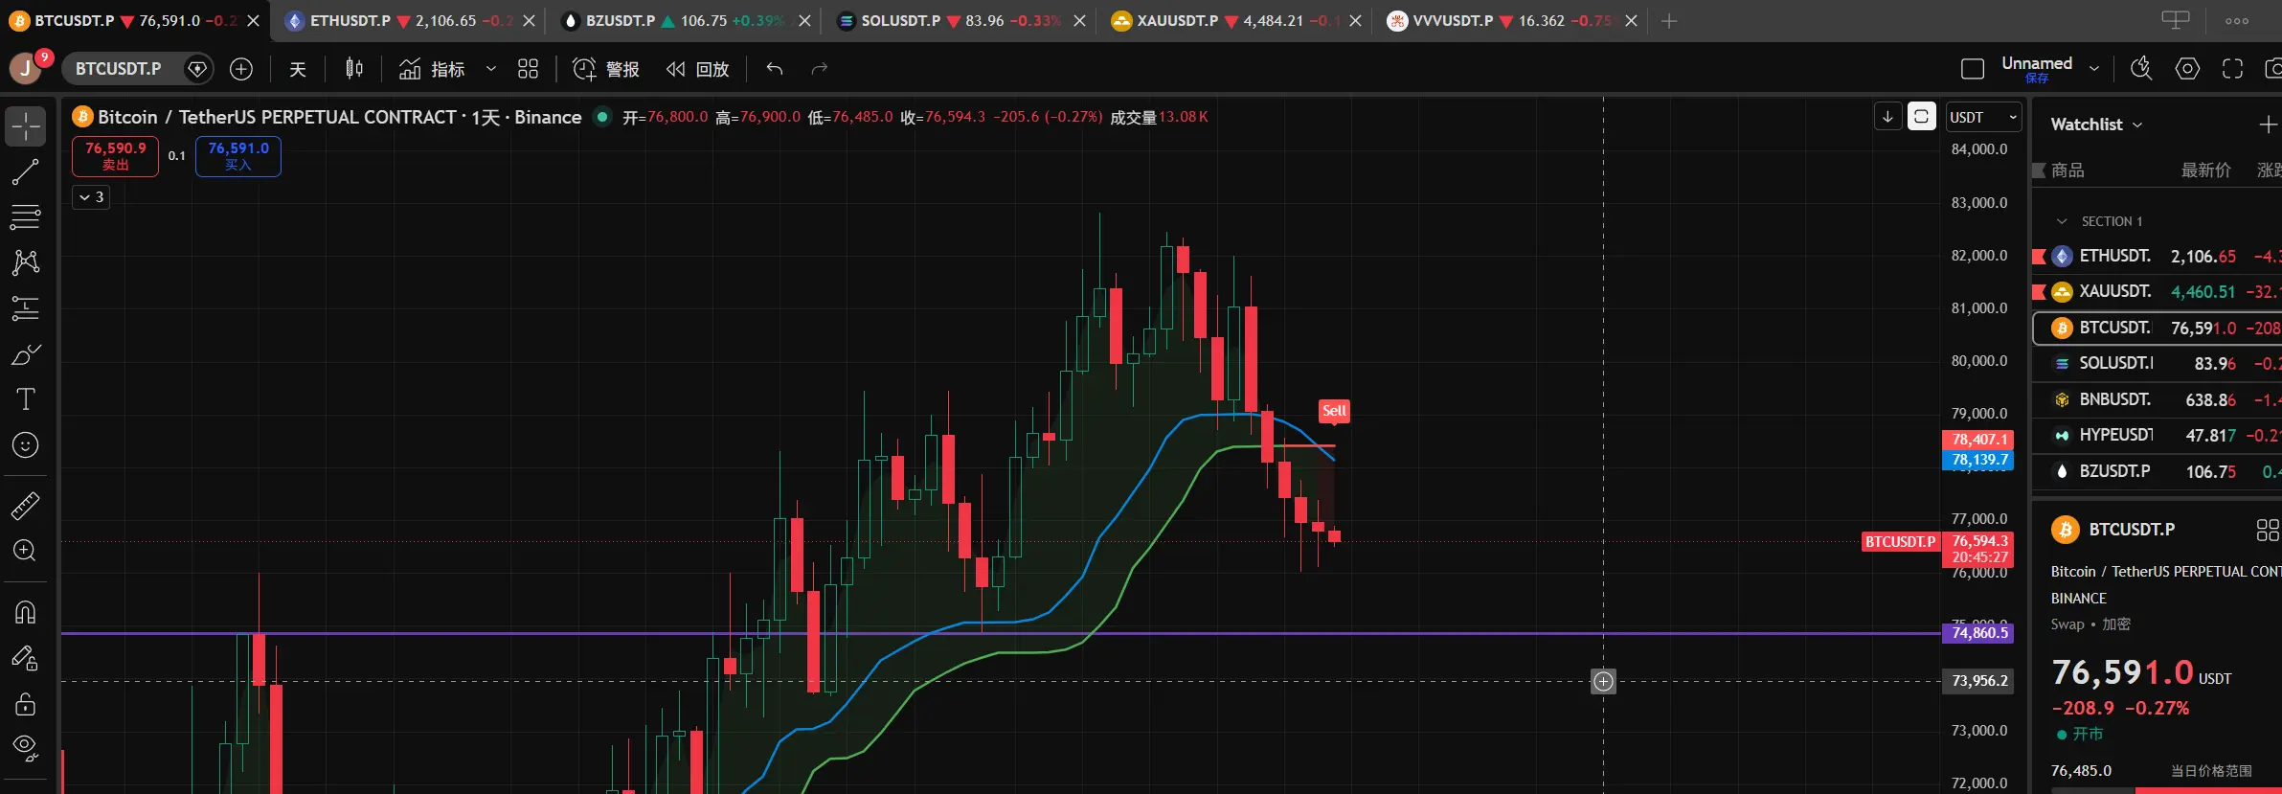The image size is (2282, 794).
Task: Switch to the VVVUSDT.P tab
Action: coord(1512,21)
